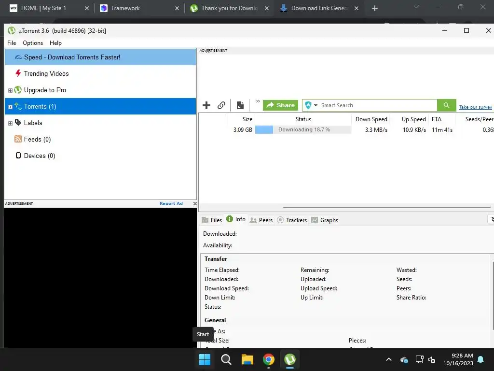Open the File menu
494x371 pixels.
12,43
